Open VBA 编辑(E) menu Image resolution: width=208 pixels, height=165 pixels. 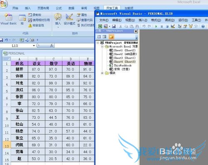(x=117, y=20)
